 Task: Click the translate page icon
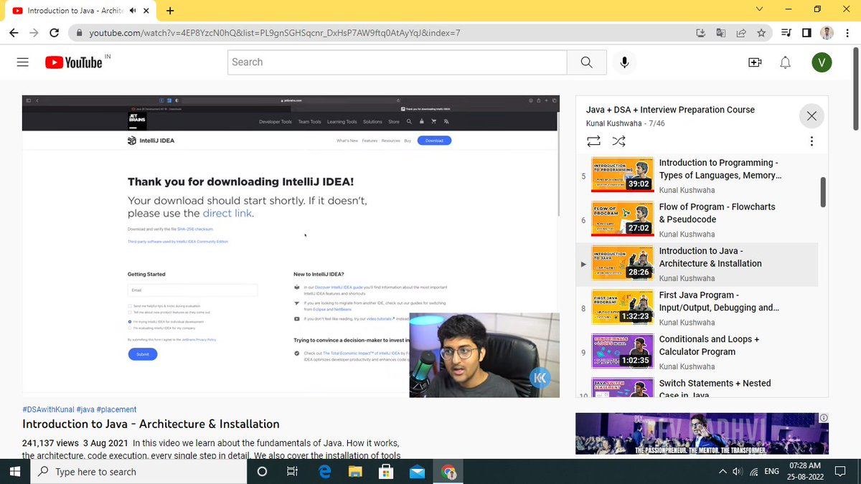721,33
